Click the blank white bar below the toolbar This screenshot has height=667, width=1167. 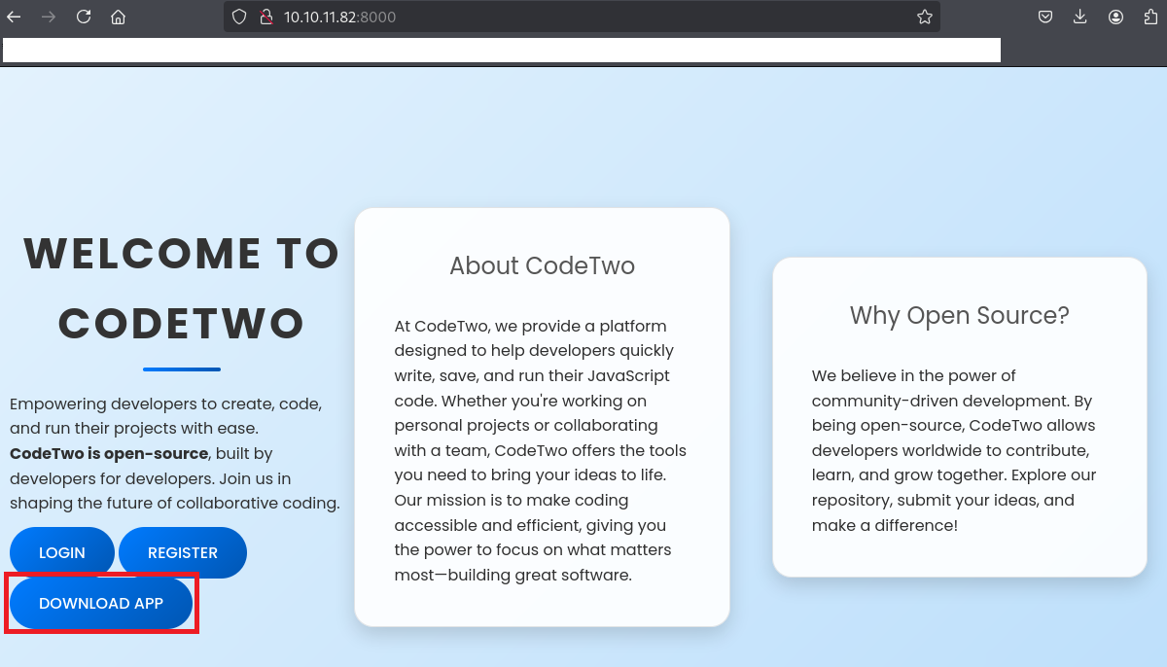click(501, 51)
